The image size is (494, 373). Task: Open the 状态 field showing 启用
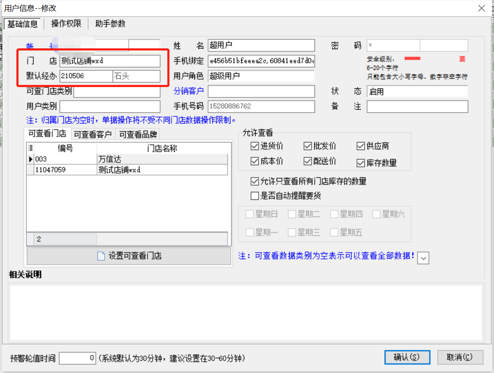pos(417,92)
